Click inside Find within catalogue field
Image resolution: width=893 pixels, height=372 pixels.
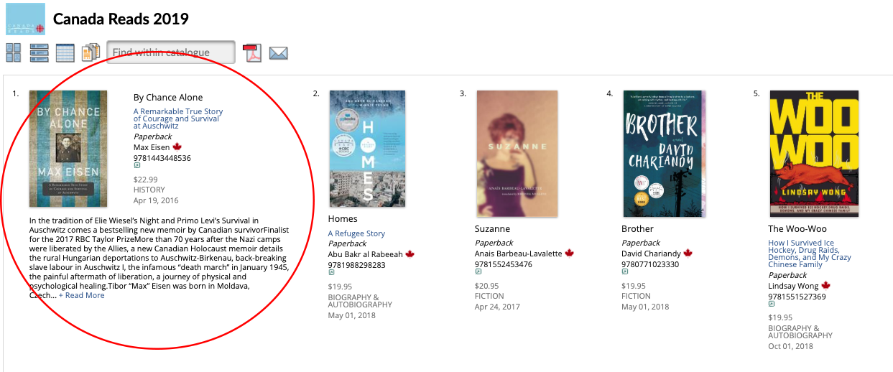[x=171, y=52]
